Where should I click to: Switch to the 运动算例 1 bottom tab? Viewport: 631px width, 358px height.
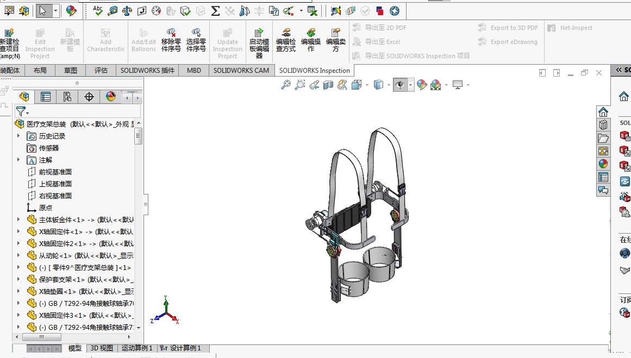click(137, 348)
